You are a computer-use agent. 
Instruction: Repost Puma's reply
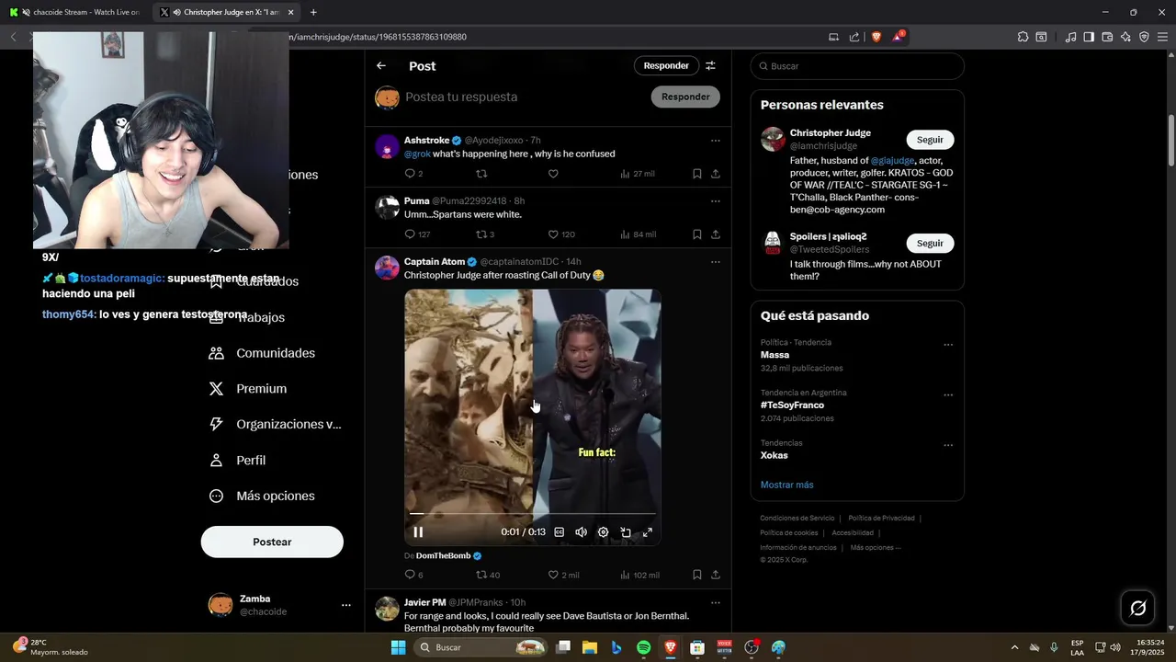point(485,234)
